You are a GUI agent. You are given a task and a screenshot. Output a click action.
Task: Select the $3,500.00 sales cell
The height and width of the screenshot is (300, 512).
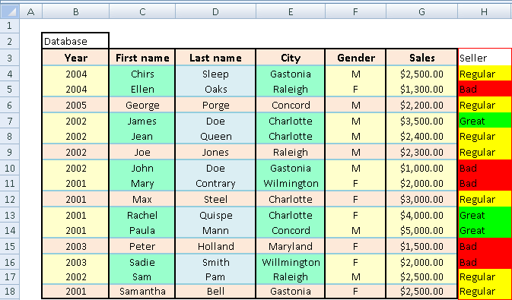[421, 121]
